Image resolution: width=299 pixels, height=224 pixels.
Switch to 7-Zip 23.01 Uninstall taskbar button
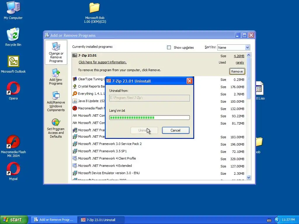(101, 220)
